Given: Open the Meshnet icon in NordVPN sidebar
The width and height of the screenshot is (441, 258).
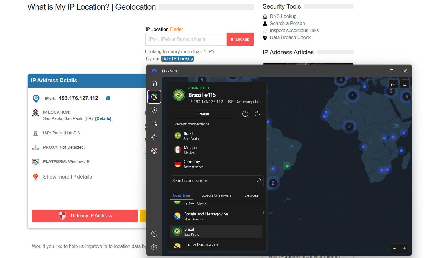Looking at the screenshot, I should click(x=154, y=137).
